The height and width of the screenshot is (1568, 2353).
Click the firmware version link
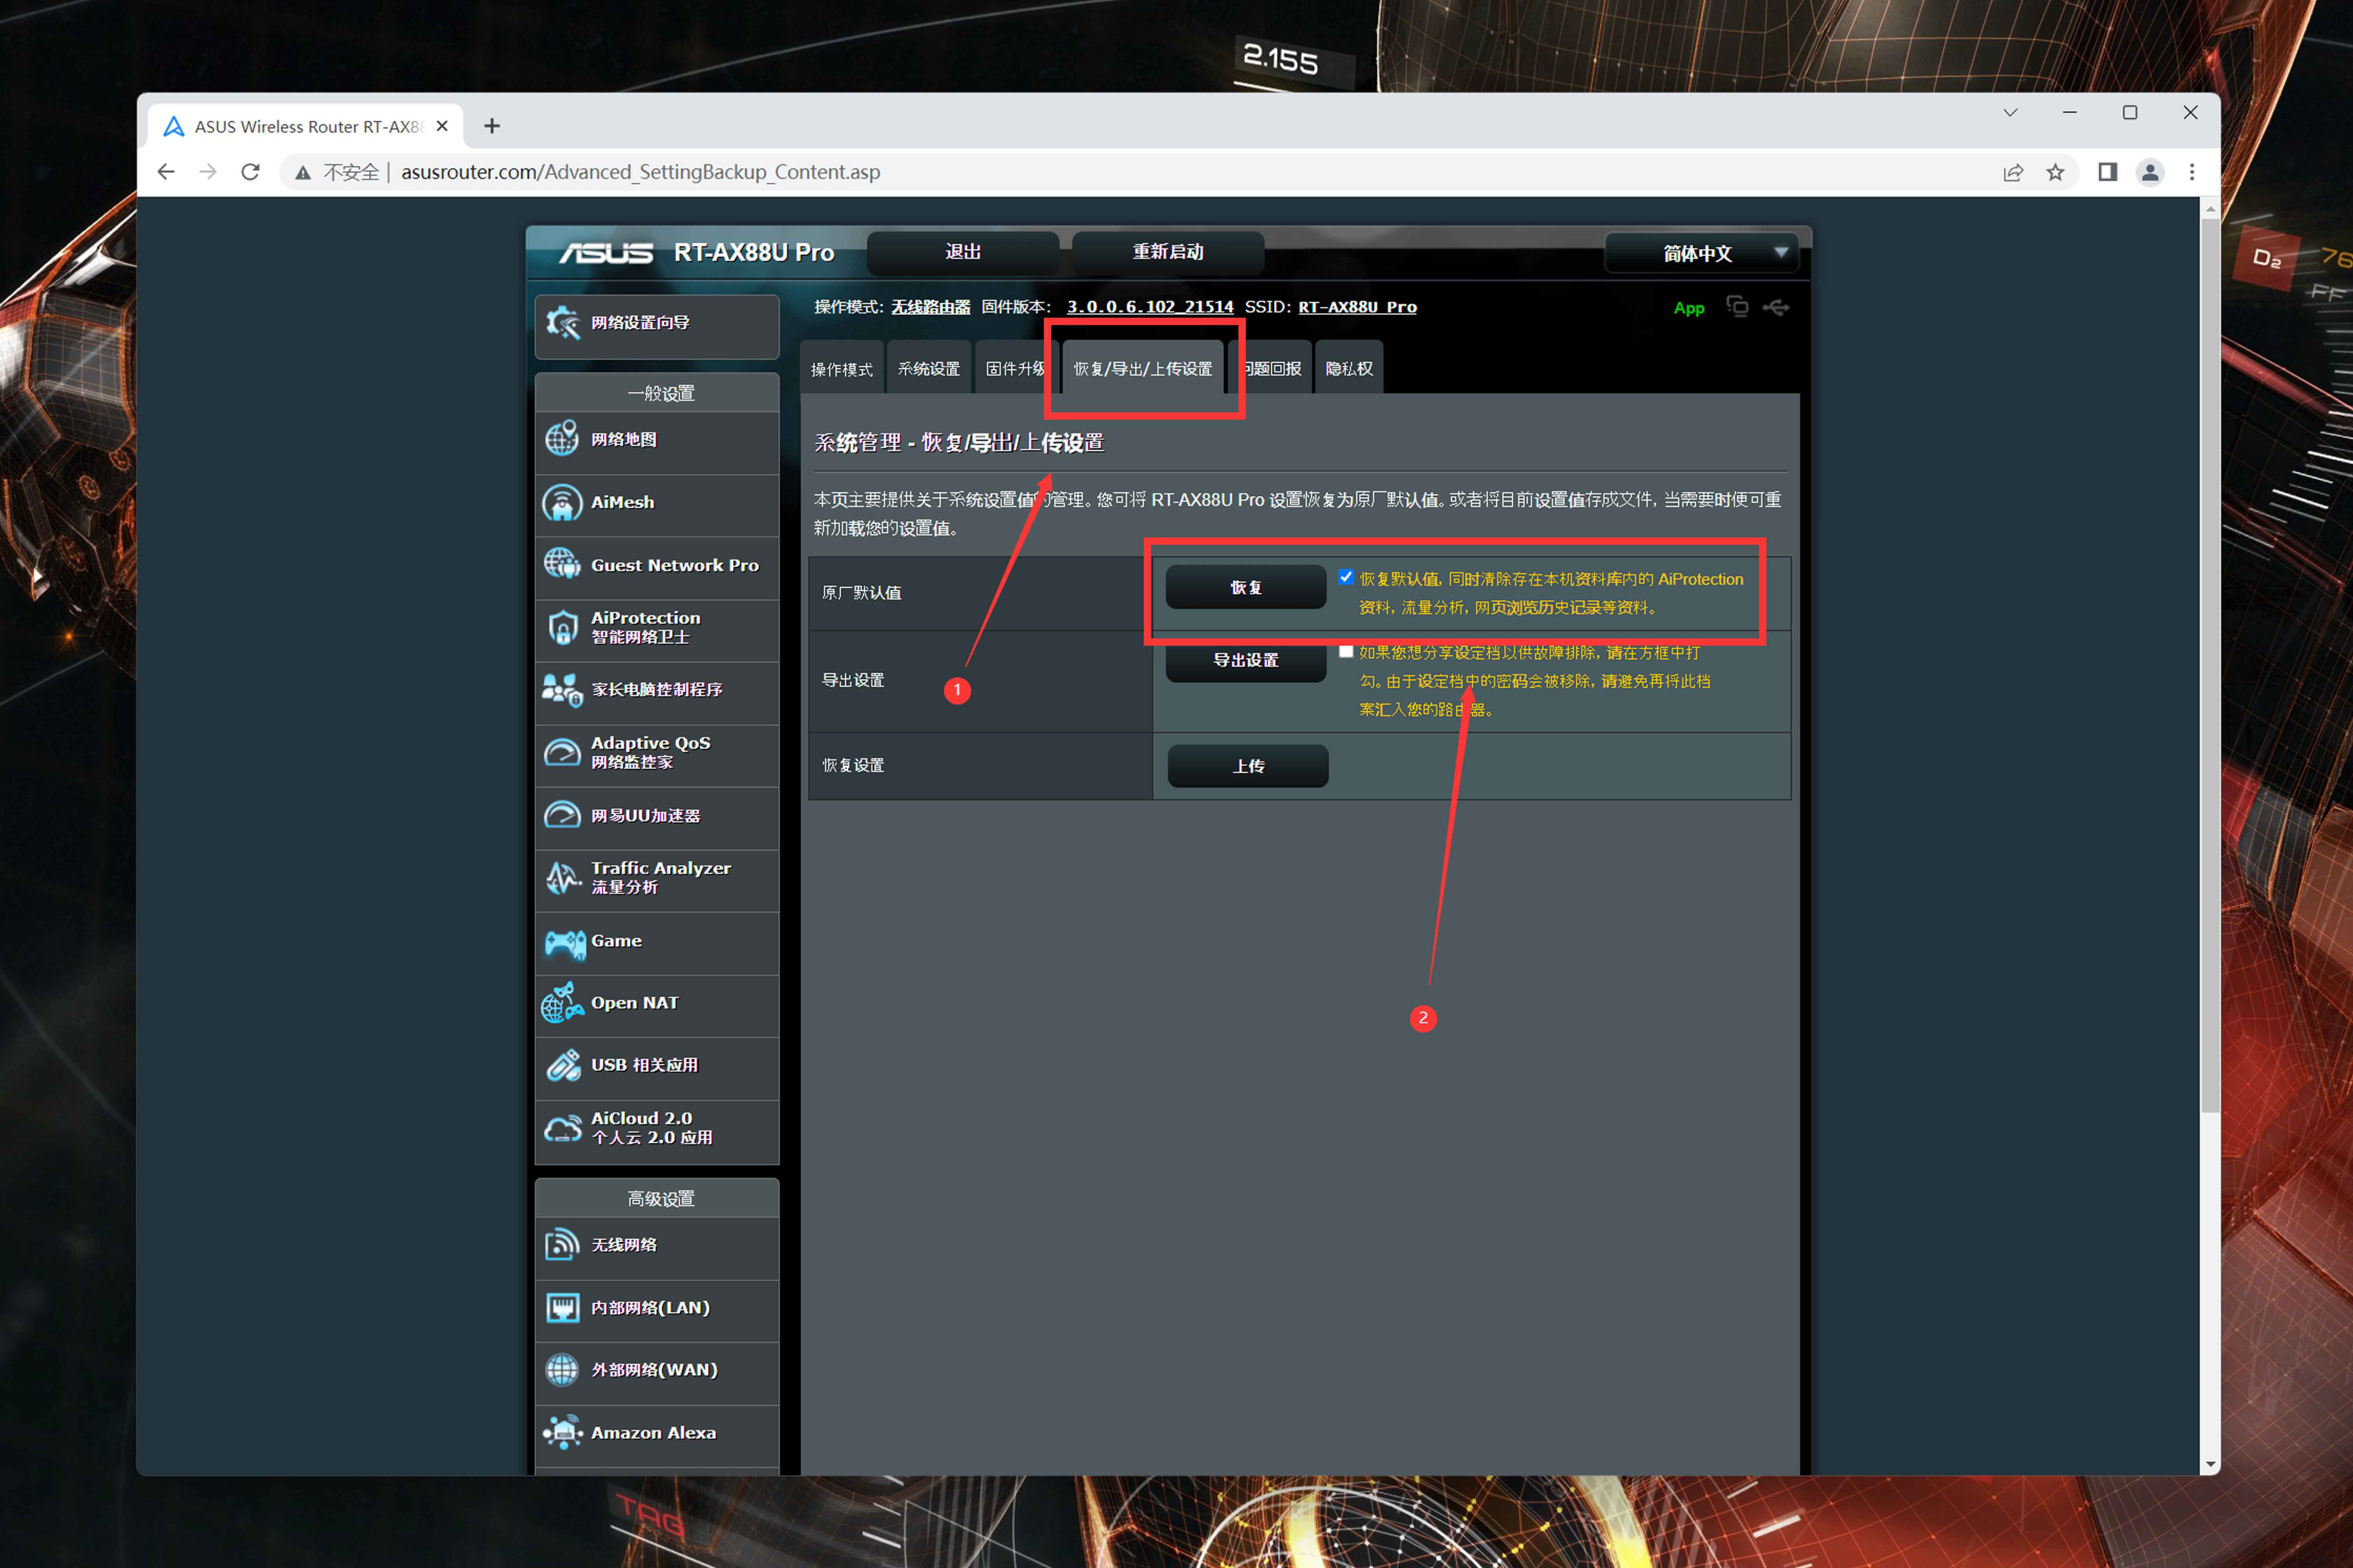pos(1149,307)
